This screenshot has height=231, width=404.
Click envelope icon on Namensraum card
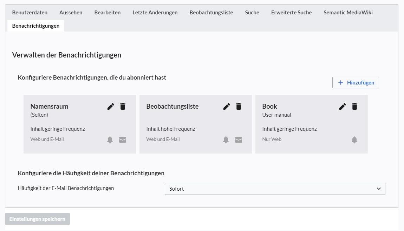coord(123,140)
